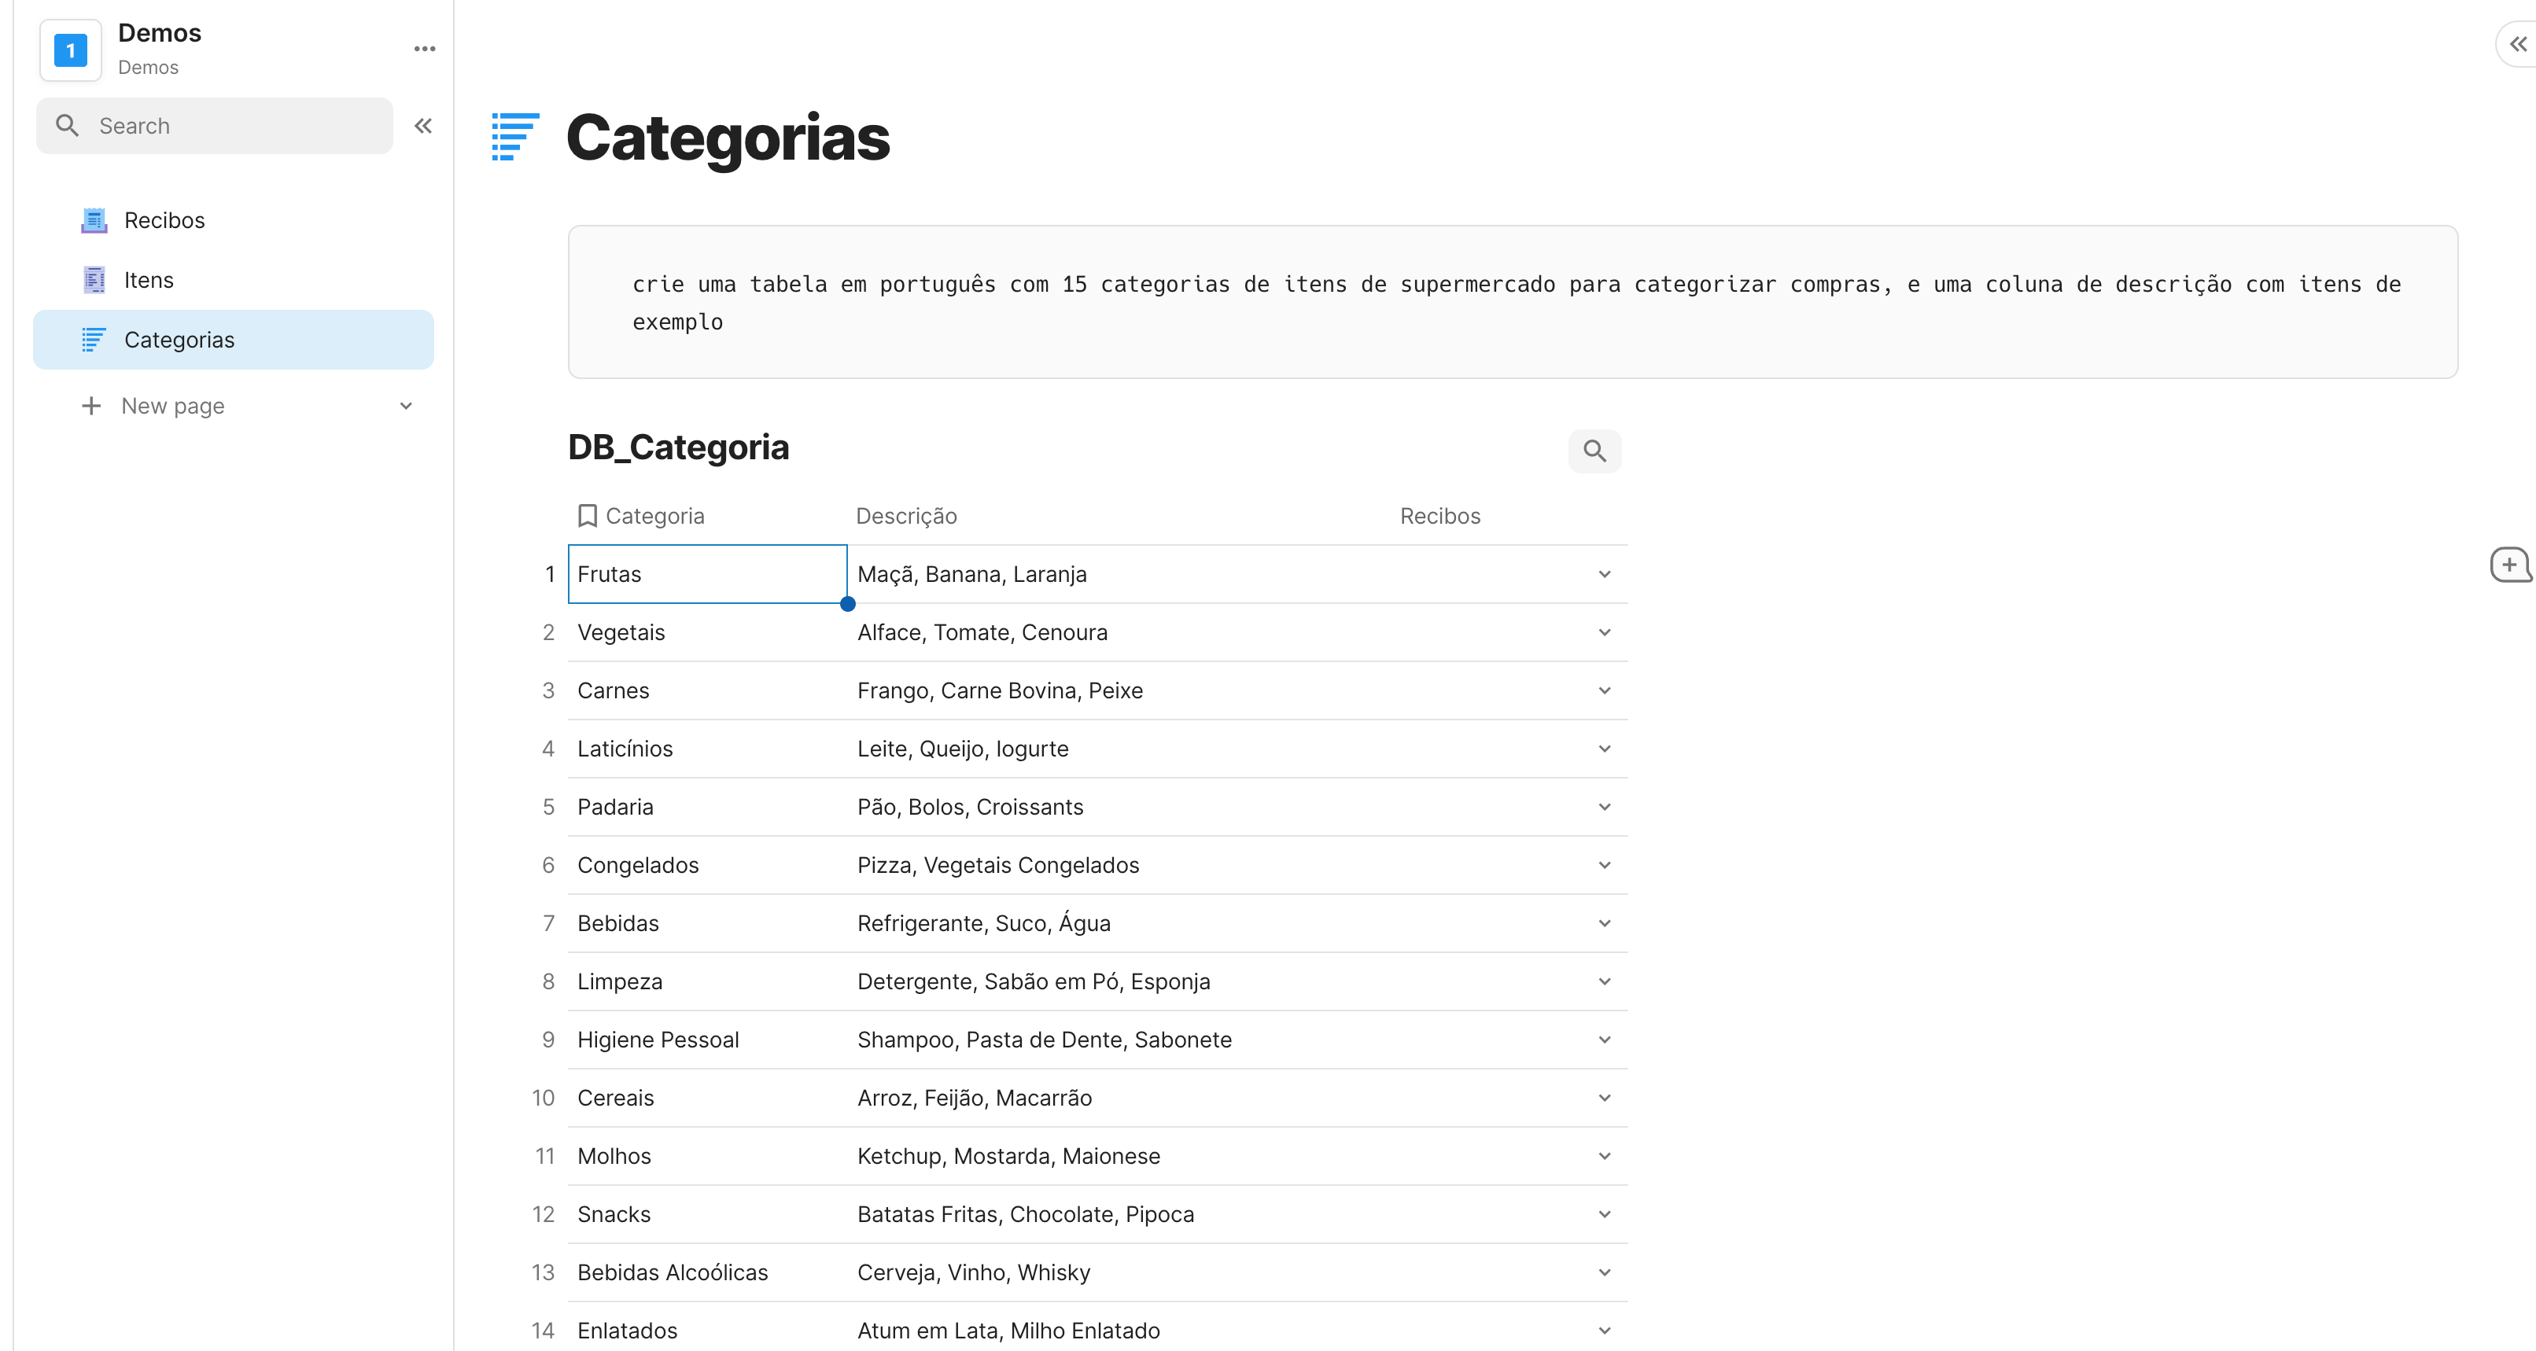Open the Recibos page in sidebar
Screen dimensions: 2536x1351
tap(164, 220)
